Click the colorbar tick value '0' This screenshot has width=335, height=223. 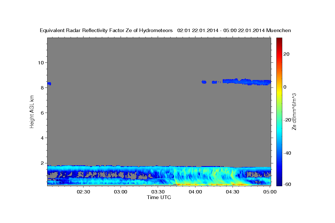285,87
